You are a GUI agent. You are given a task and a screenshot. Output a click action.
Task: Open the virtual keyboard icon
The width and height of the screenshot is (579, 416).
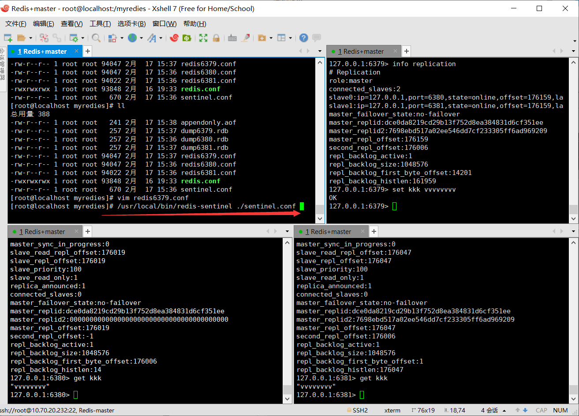coord(232,37)
